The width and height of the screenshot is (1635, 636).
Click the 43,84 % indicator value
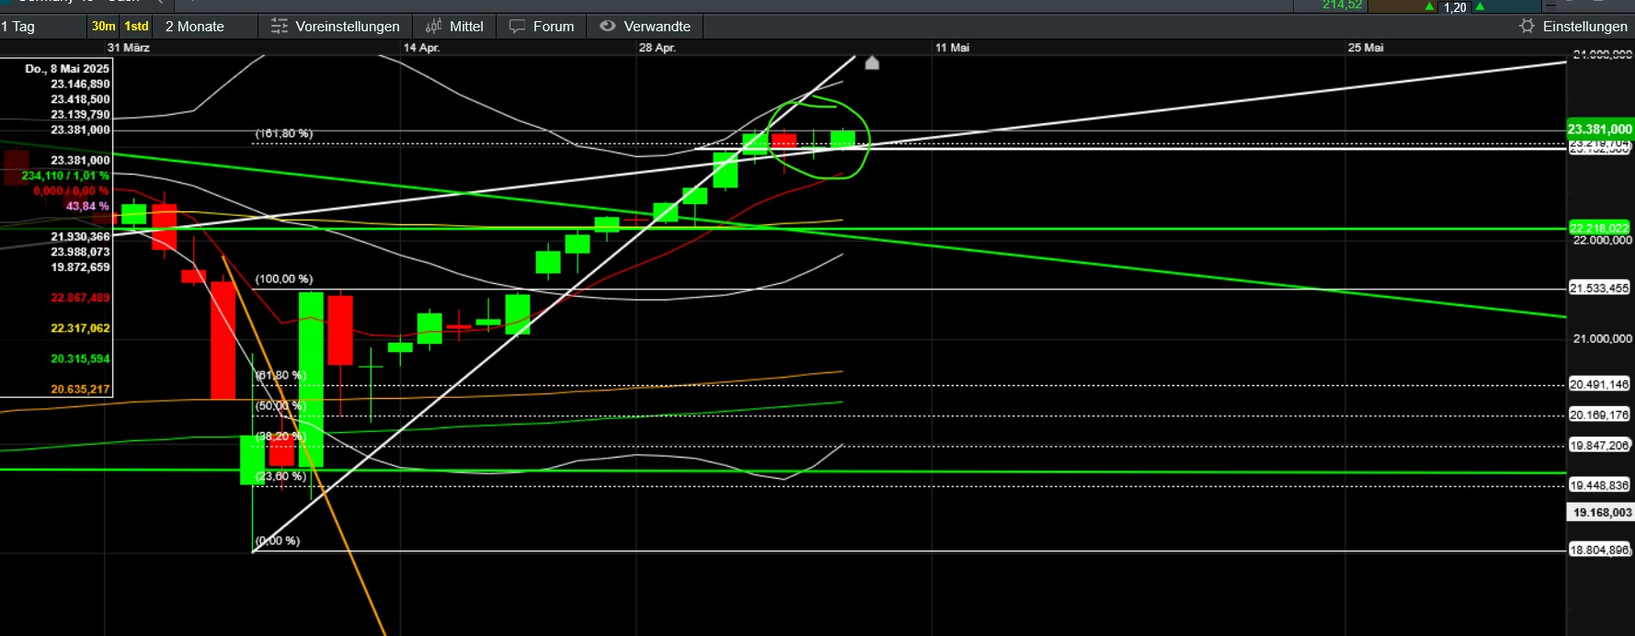point(87,207)
